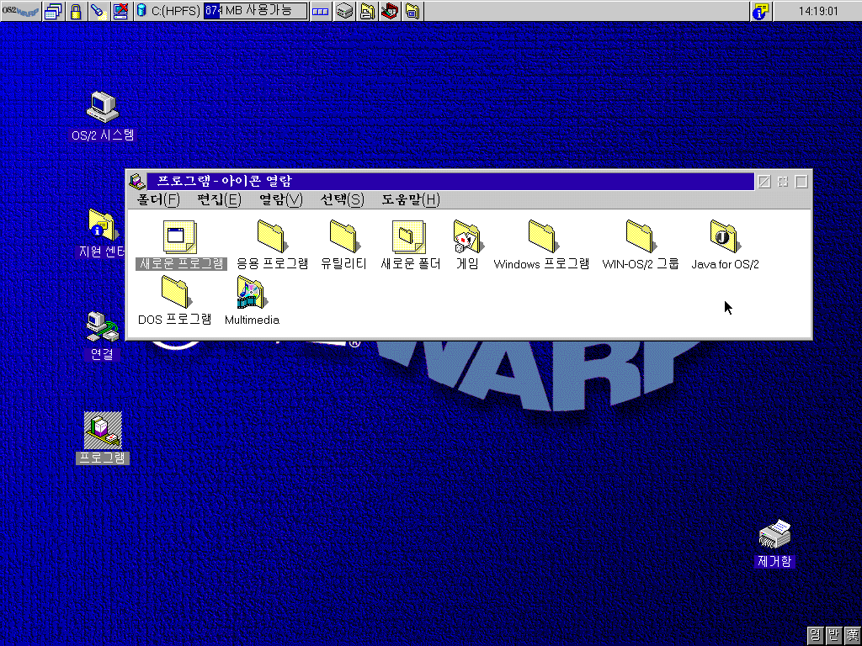The image size is (862, 646).
Task: Select the Java for OS/2 folder
Action: [725, 245]
